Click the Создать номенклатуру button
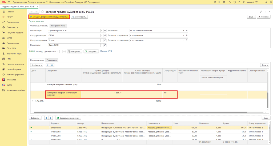 68,118
